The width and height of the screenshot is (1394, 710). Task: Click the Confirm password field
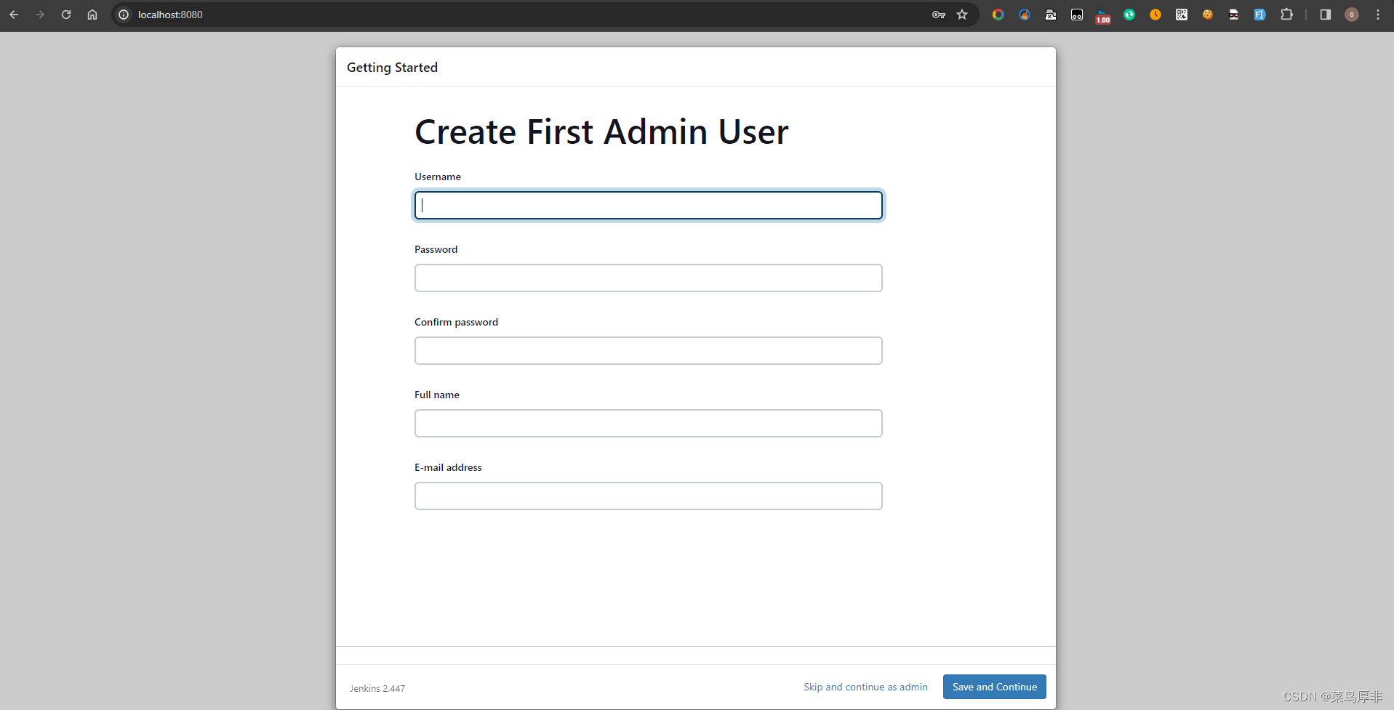tap(648, 350)
